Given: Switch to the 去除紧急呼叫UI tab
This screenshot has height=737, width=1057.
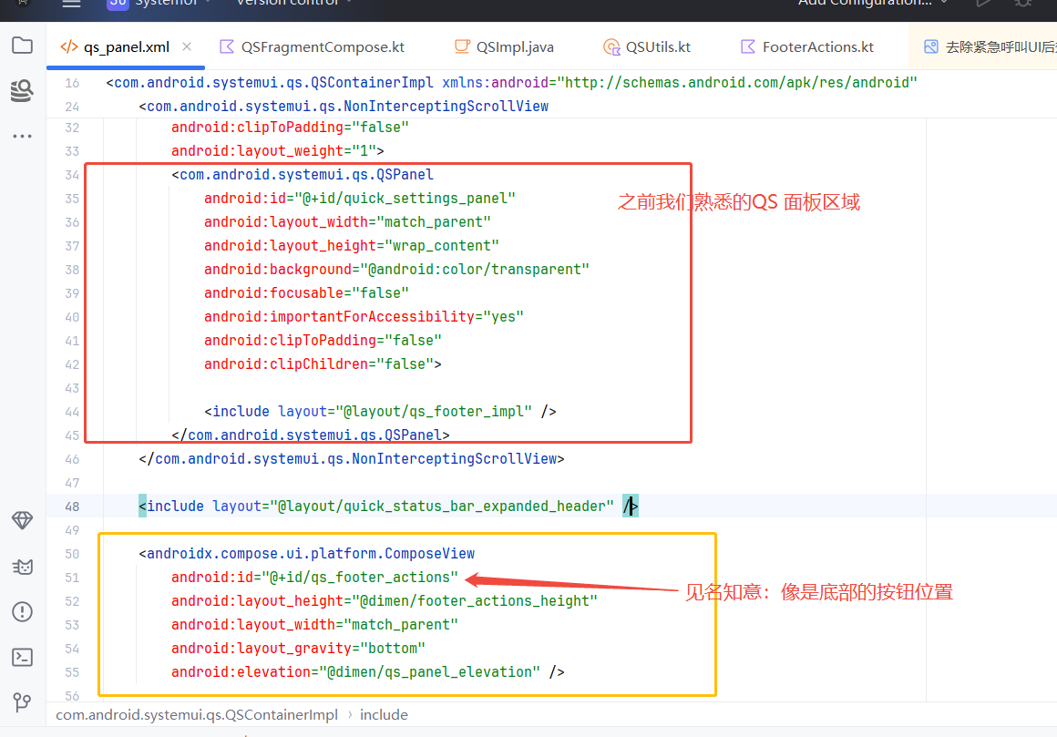Looking at the screenshot, I should [x=990, y=47].
